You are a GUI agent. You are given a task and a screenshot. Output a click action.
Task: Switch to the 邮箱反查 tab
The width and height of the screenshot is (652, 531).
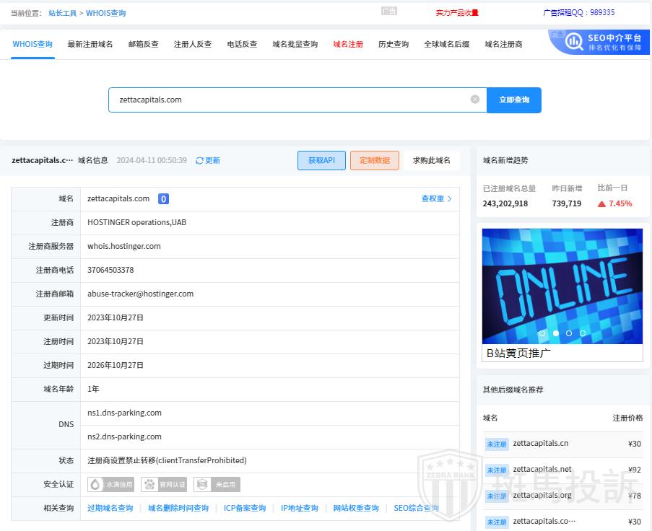click(x=143, y=44)
